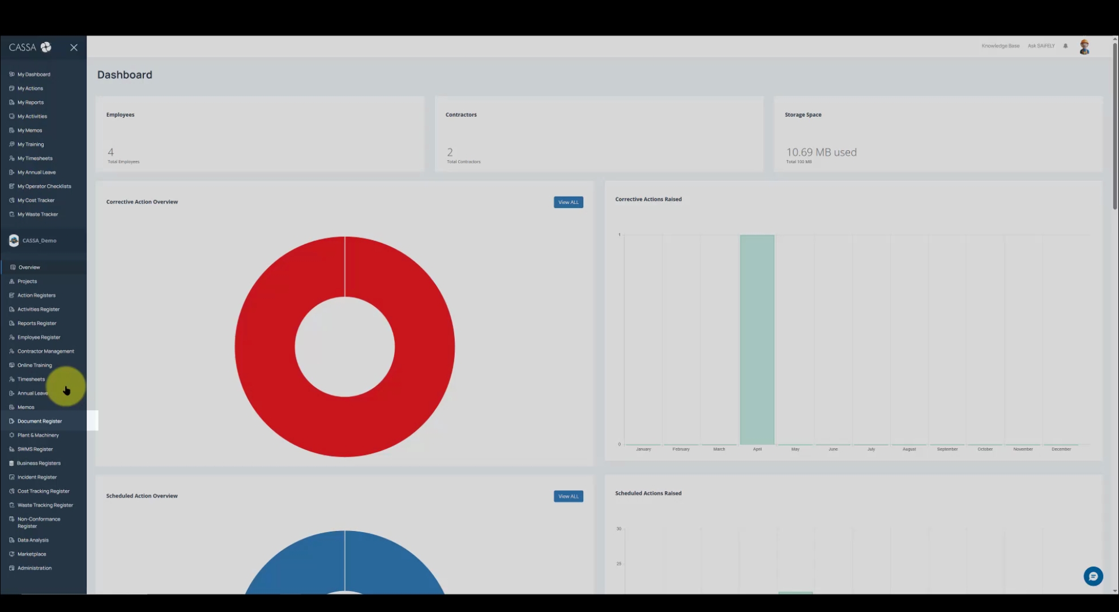Click View ALL for Scheduled Action Overview
The width and height of the screenshot is (1119, 612).
point(568,496)
